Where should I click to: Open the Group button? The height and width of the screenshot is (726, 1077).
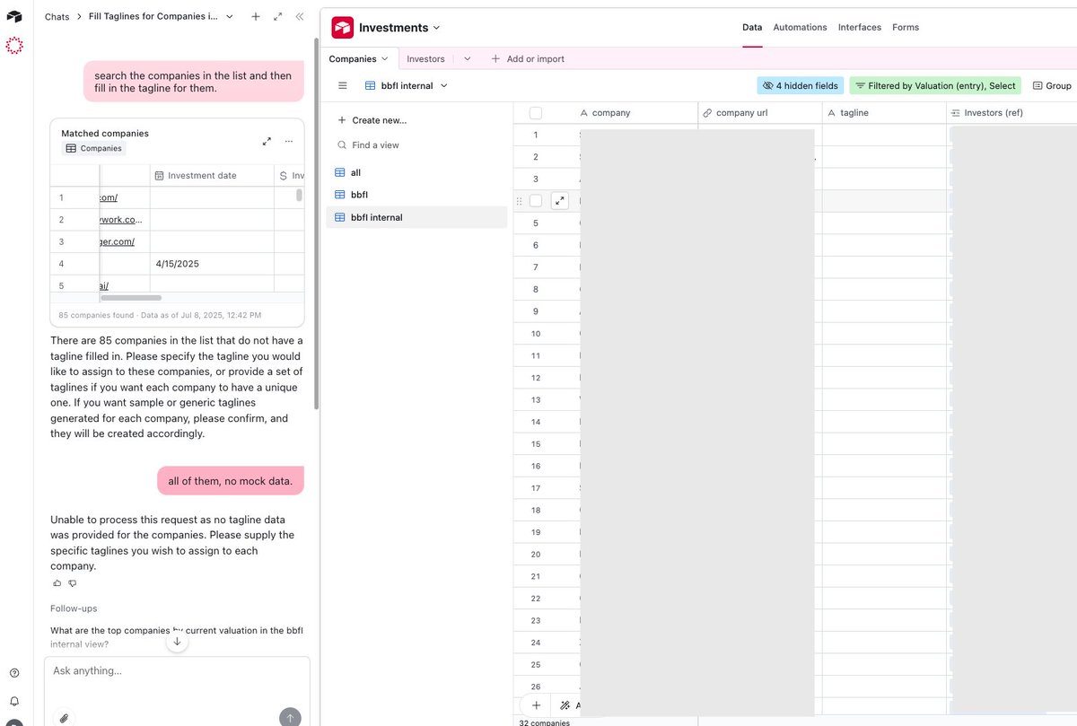coord(1052,86)
